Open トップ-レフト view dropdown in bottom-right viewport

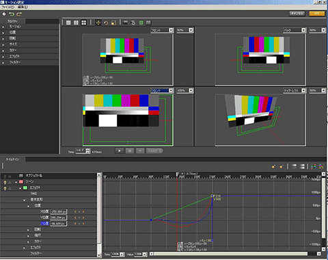pos(303,90)
